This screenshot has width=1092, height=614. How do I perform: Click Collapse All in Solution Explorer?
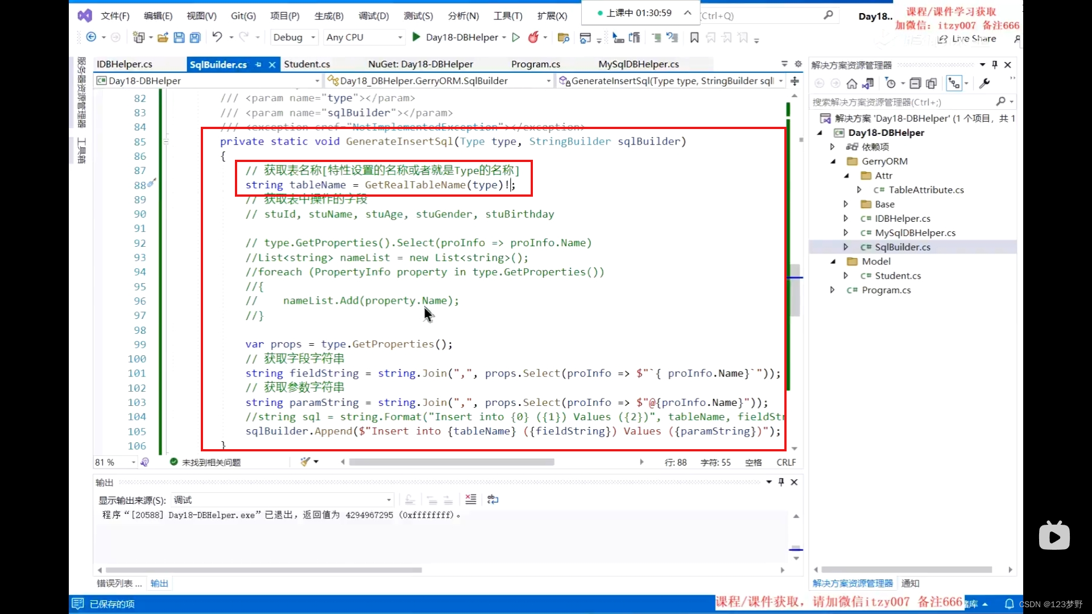915,84
